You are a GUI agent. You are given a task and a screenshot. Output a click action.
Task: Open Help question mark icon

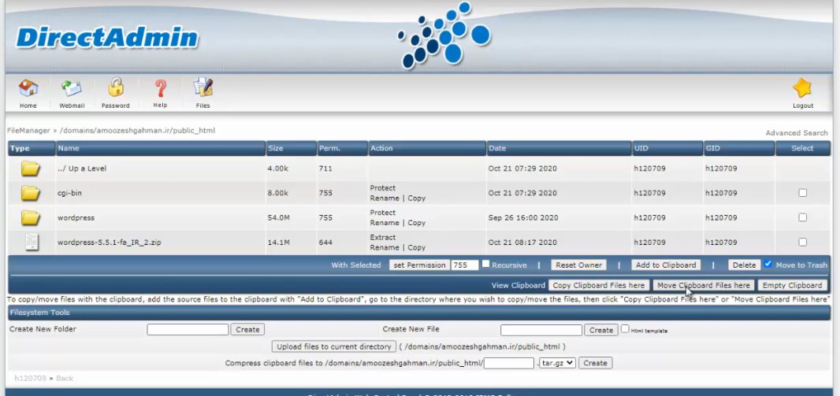tap(160, 88)
